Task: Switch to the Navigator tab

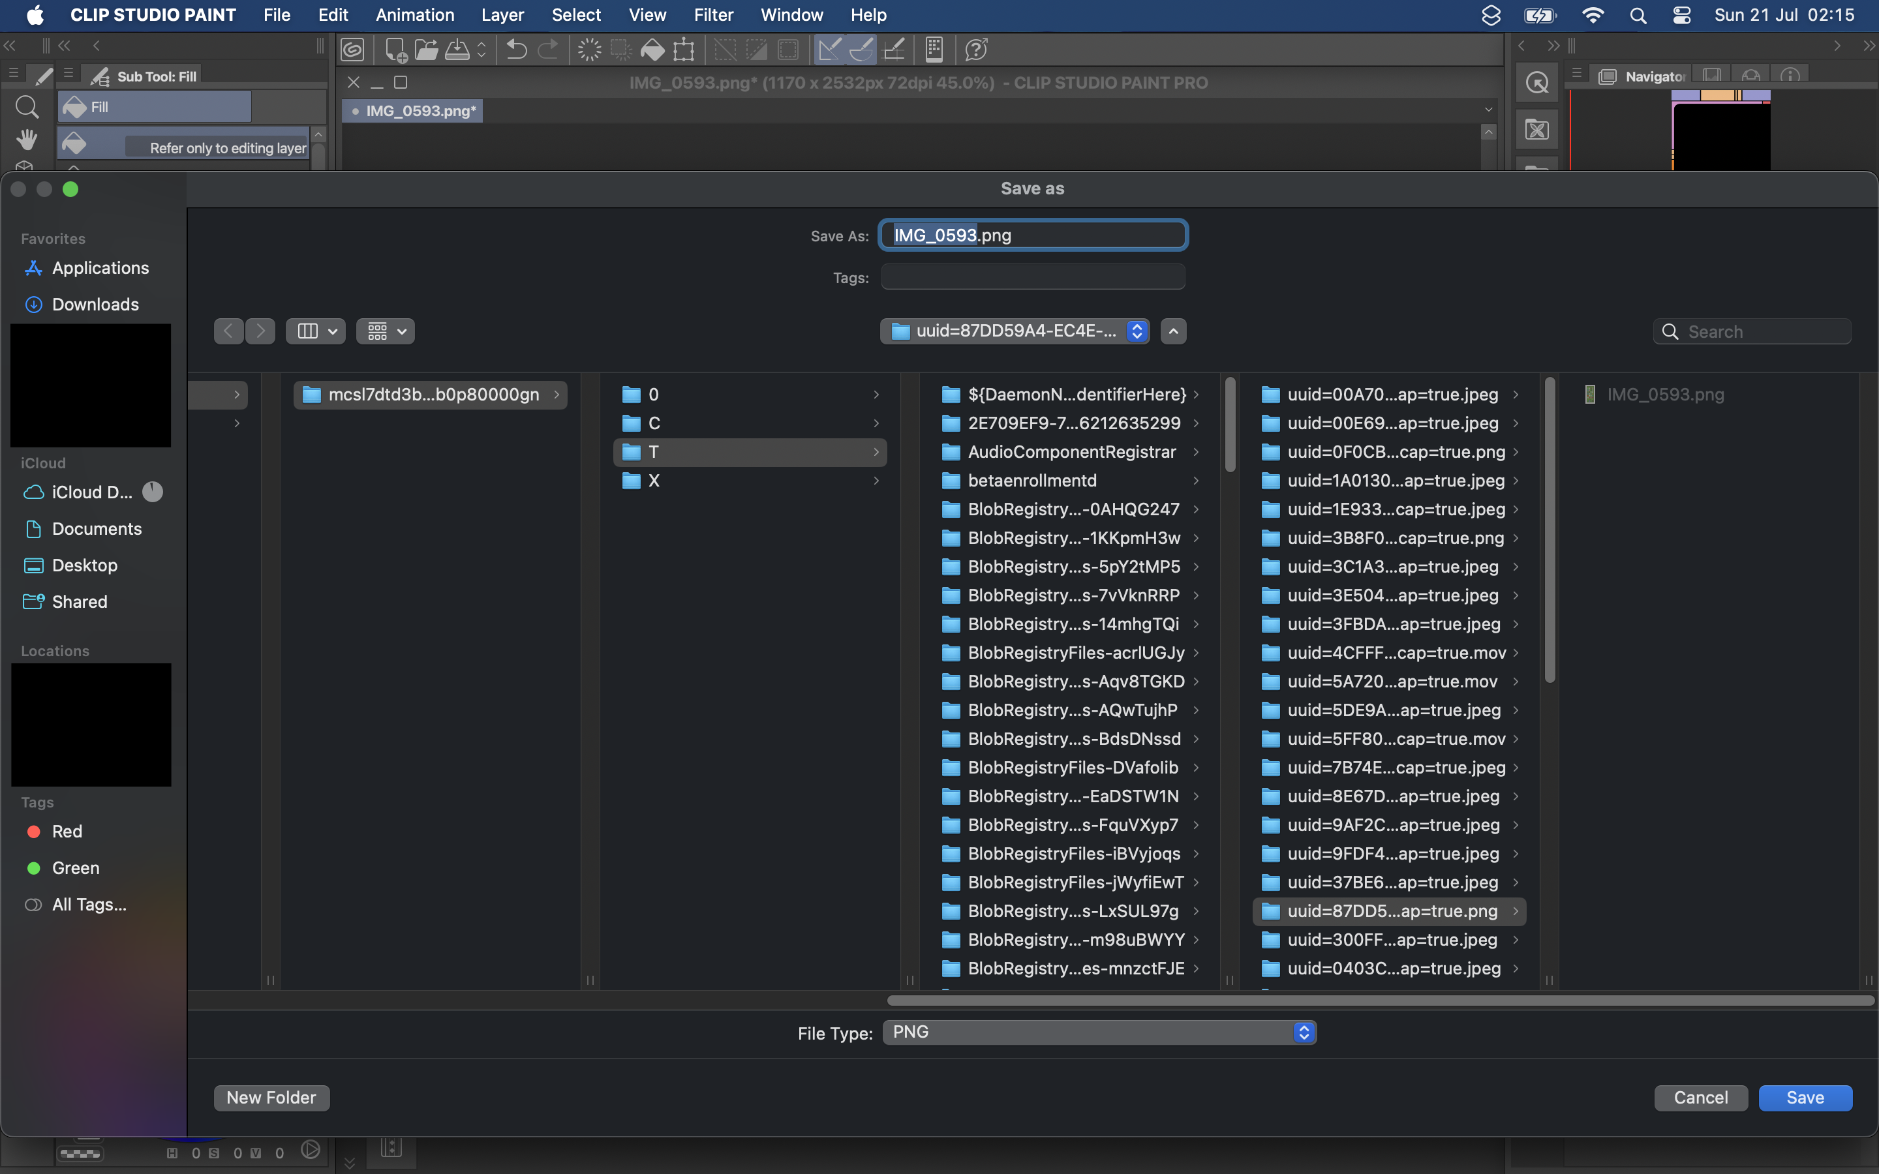Action: click(x=1647, y=75)
